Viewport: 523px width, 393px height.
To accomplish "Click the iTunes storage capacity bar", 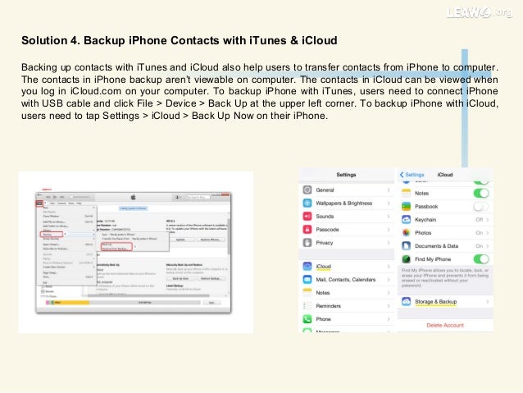I will pos(123,303).
